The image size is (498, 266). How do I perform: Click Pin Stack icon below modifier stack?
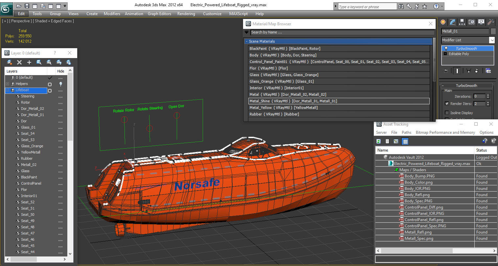coord(445,71)
